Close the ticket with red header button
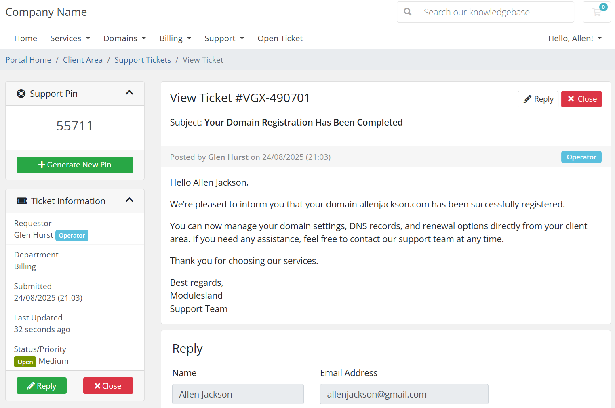615x408 pixels. 581,99
